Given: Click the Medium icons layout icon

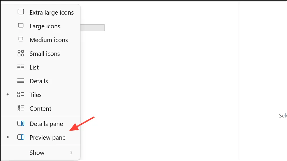Looking at the screenshot, I should [21, 40].
